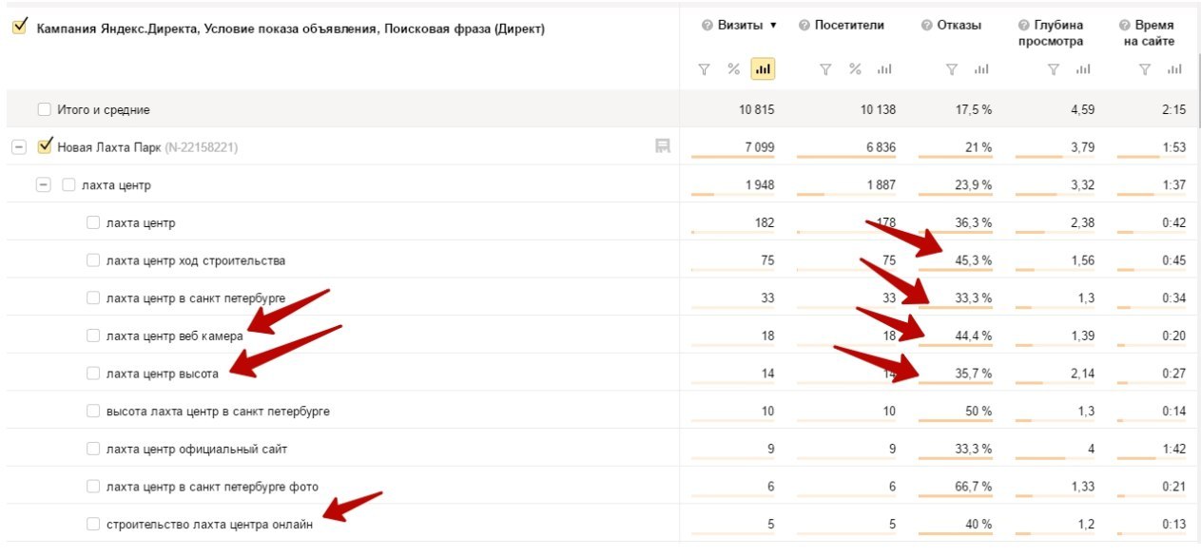Toggle percent view for Визиты column

point(733,68)
